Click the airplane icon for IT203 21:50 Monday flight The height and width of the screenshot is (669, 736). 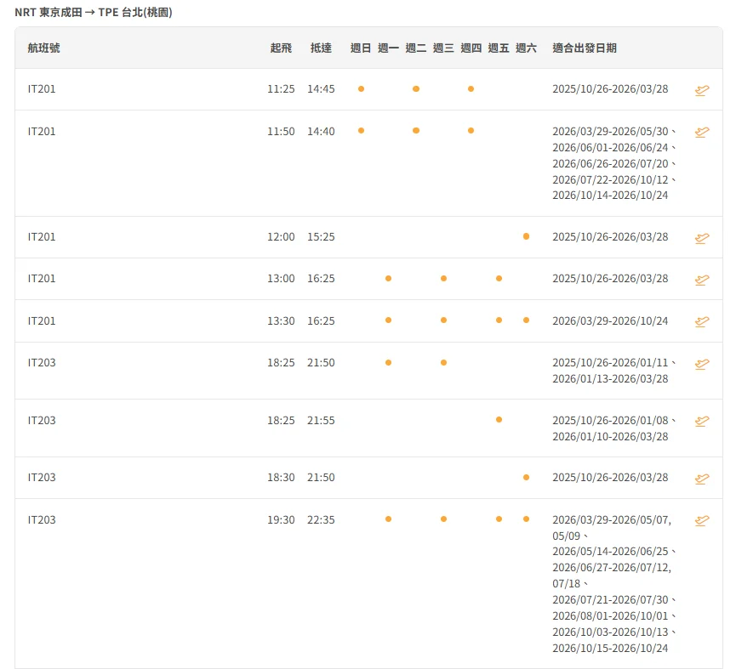tap(702, 364)
